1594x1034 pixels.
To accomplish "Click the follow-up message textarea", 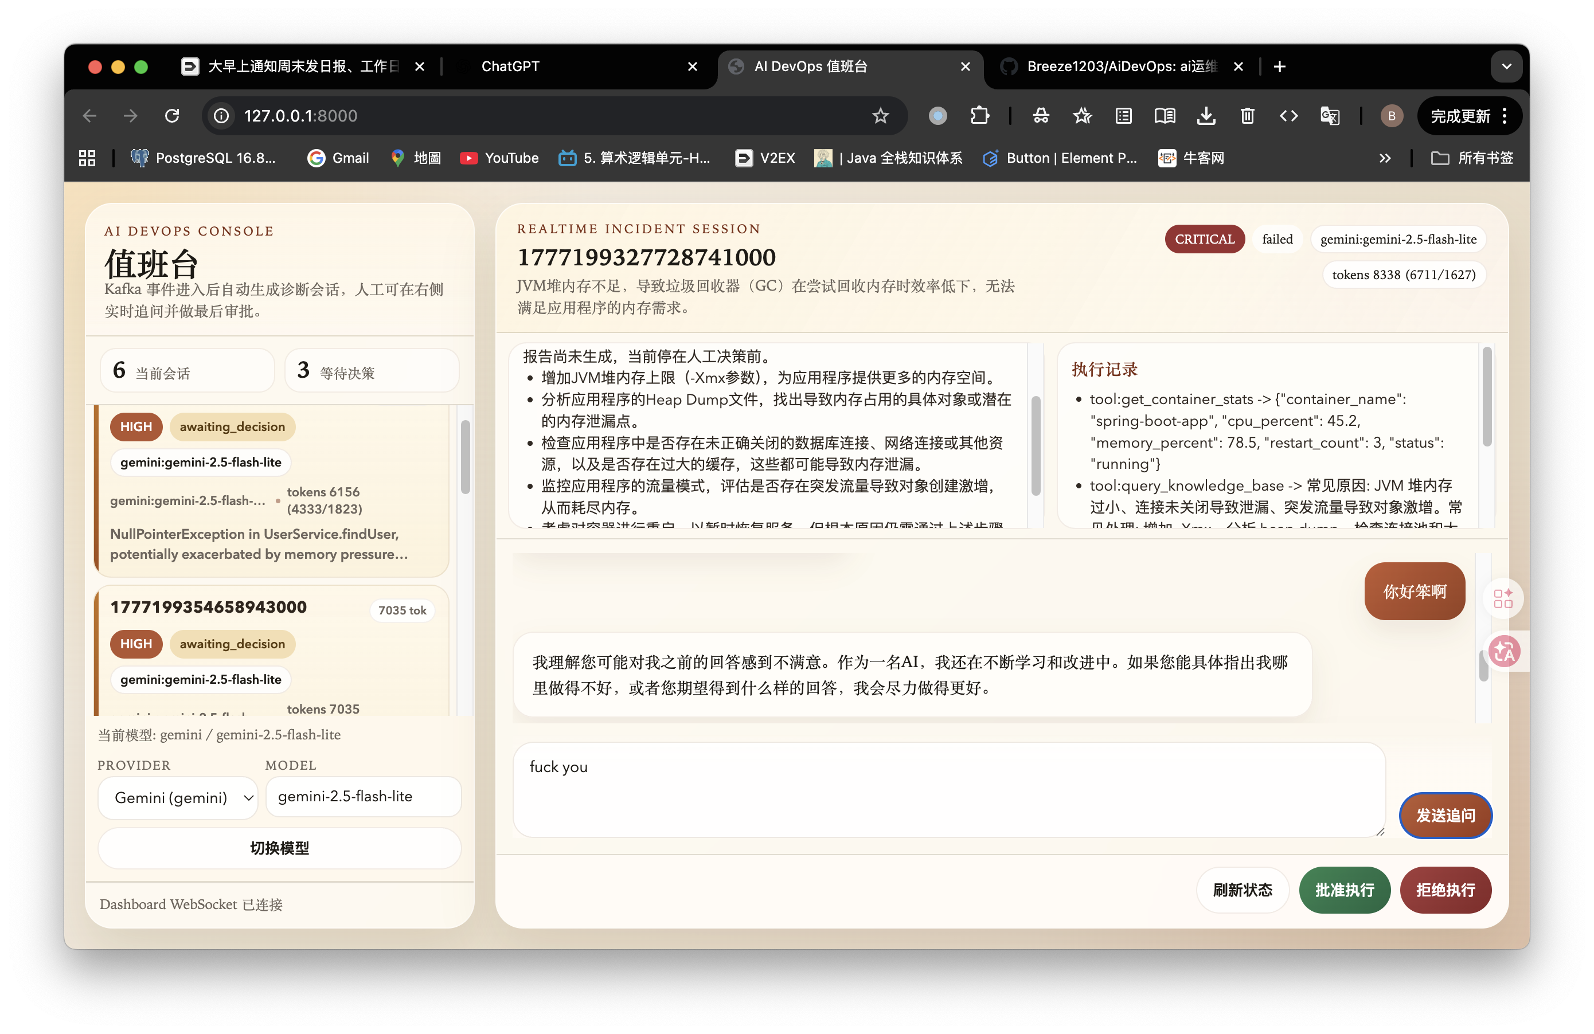I will pyautogui.click(x=948, y=790).
